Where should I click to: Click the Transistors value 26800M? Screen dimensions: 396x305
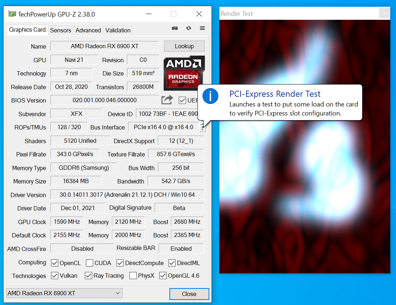point(143,87)
